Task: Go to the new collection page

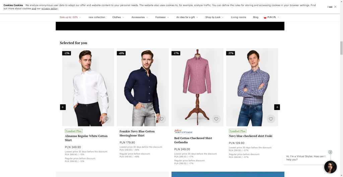Action: [x=97, y=17]
